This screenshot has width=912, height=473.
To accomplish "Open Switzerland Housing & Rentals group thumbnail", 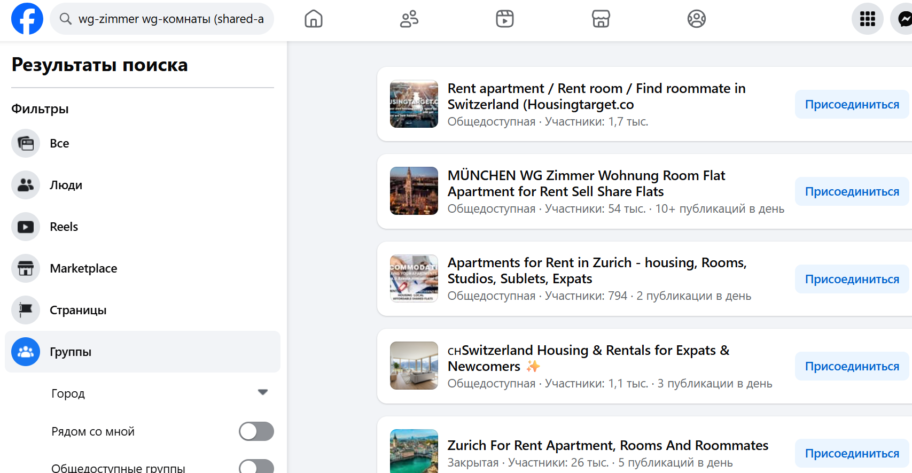I will 414,366.
